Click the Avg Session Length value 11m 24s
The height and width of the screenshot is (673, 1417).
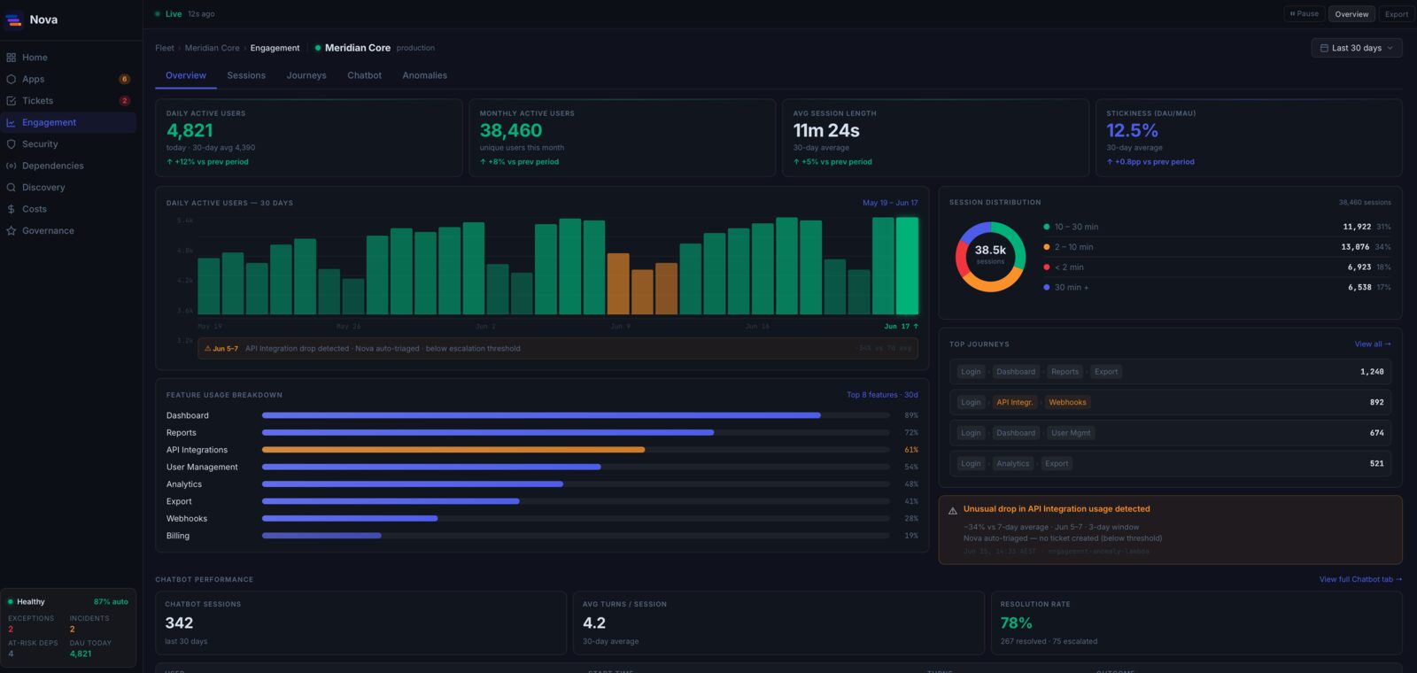826,131
